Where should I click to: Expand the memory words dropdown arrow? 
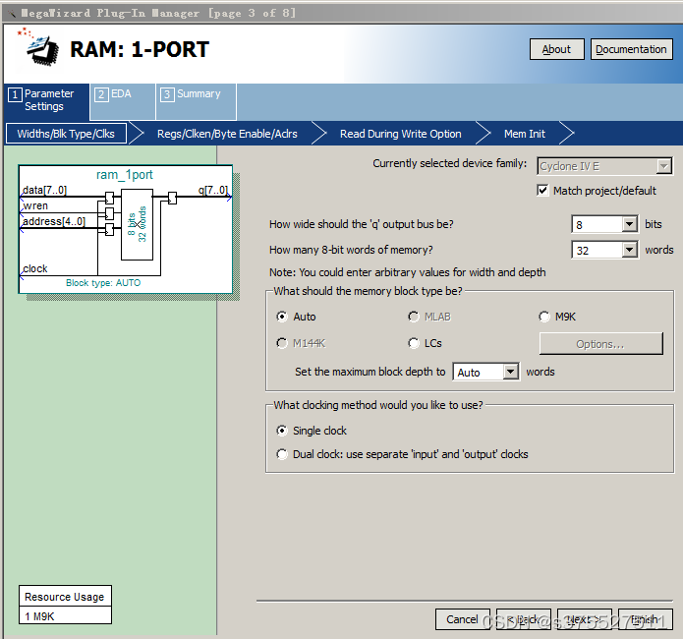click(x=629, y=251)
